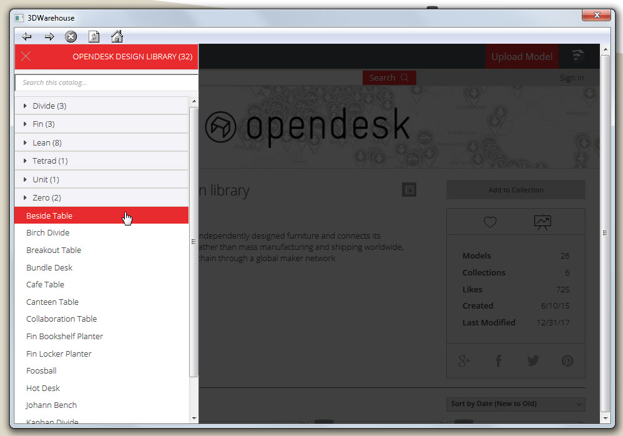623x436 pixels.
Task: Open the Sort by Date dropdown
Action: pos(516,404)
